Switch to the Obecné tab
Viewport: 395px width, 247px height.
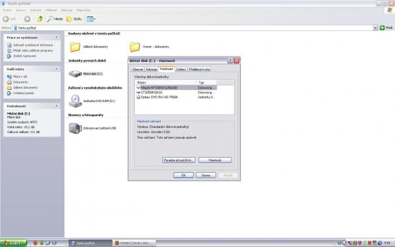point(138,69)
